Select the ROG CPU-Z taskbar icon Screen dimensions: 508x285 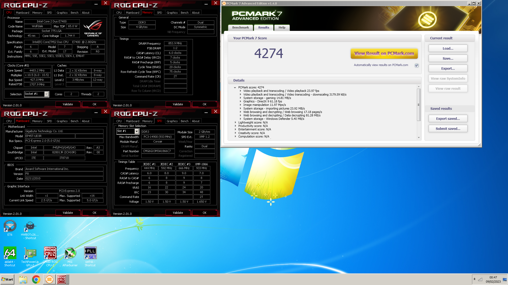tap(62, 279)
